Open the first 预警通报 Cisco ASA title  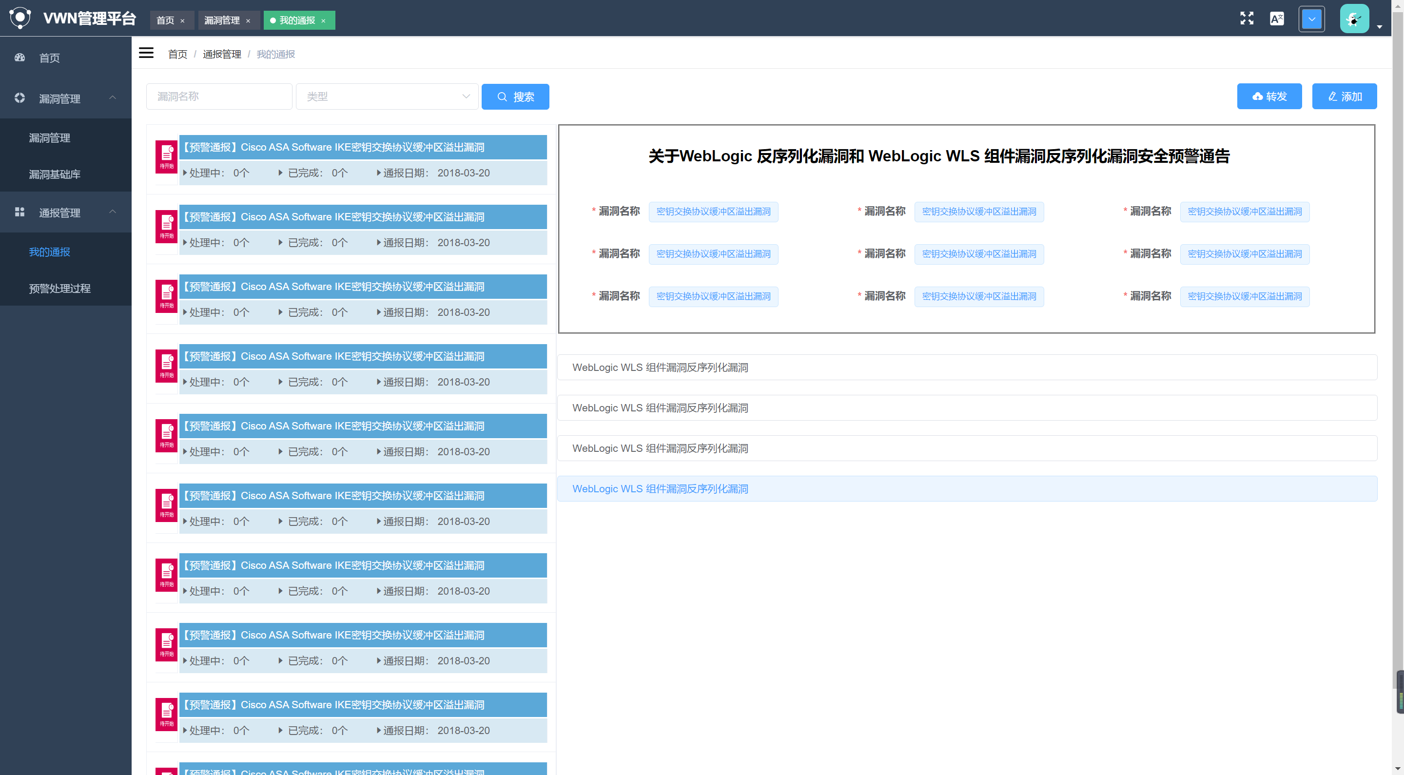pos(363,147)
